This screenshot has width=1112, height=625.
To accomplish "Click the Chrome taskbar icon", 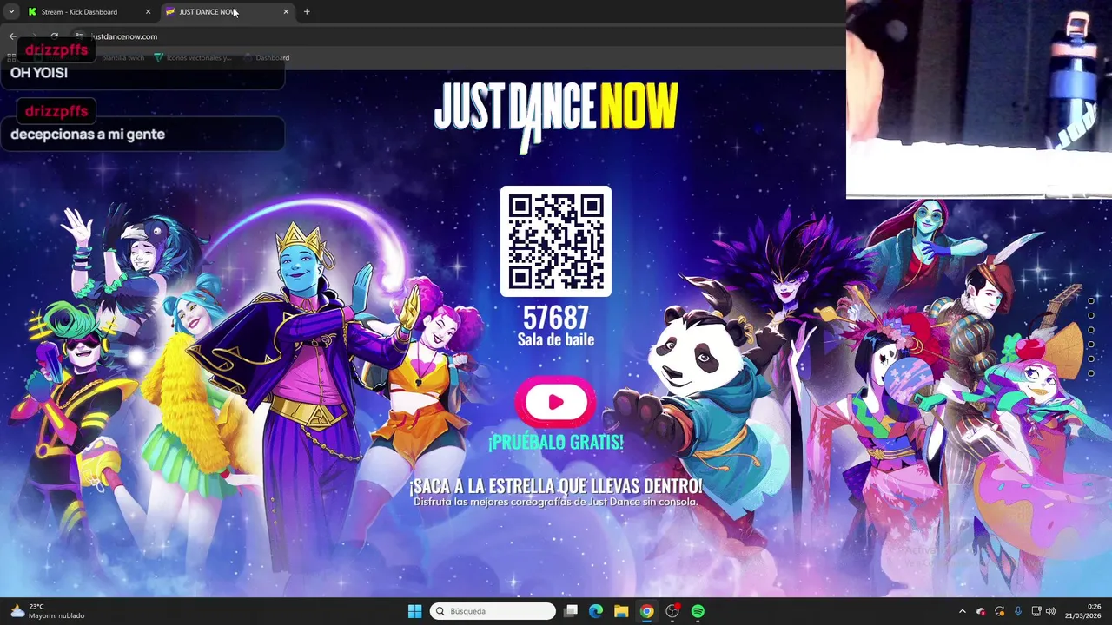I will click(x=646, y=611).
